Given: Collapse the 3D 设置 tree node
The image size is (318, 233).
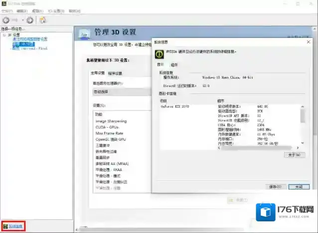Looking at the screenshot, I should [x=4, y=35].
